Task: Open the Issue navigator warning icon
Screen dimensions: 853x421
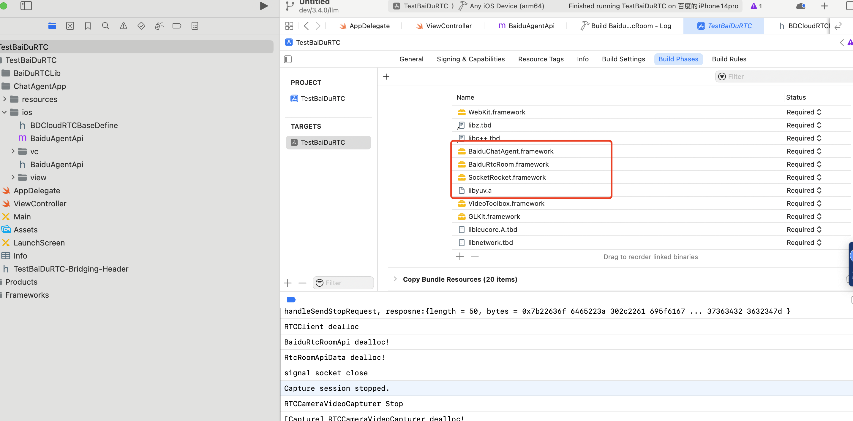Action: point(124,26)
